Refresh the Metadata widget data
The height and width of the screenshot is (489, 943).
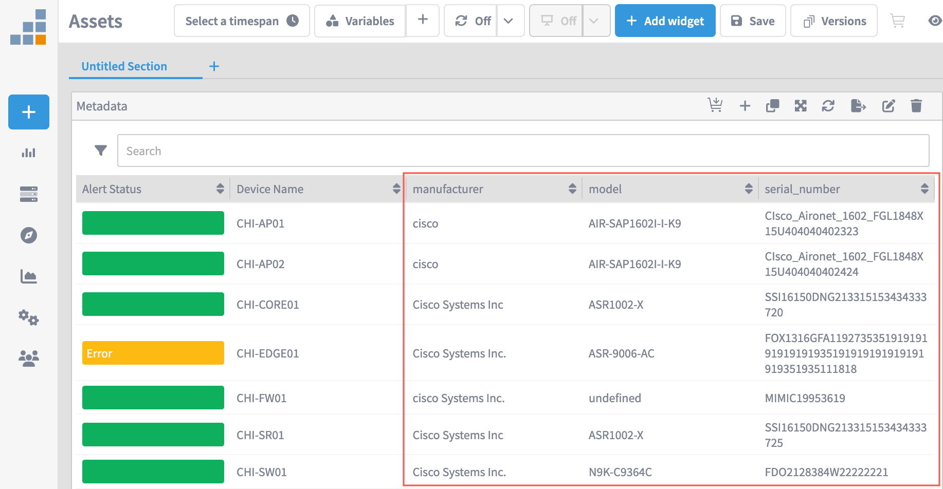point(828,106)
